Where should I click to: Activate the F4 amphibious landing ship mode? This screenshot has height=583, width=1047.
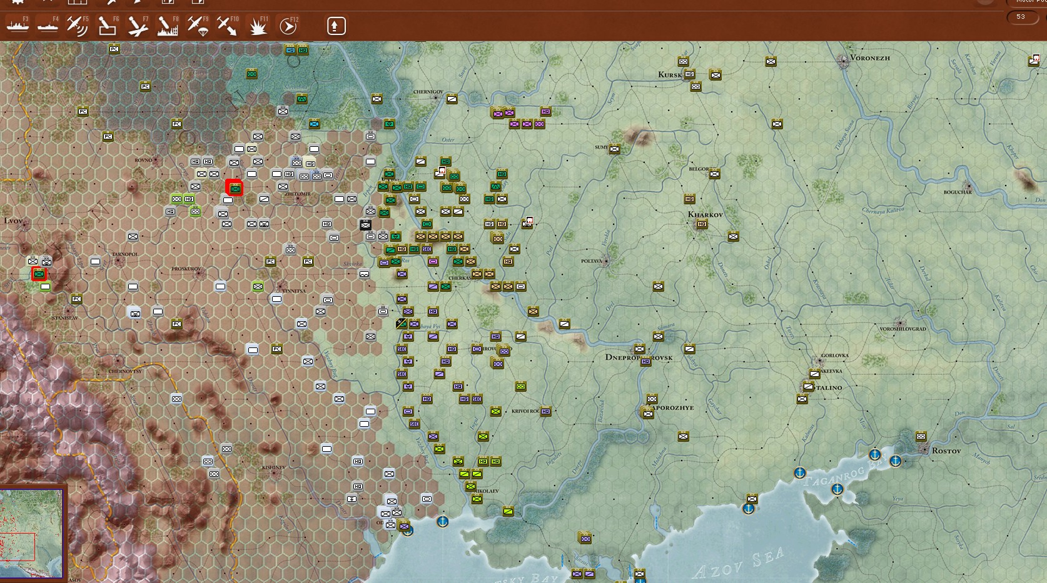[x=48, y=26]
